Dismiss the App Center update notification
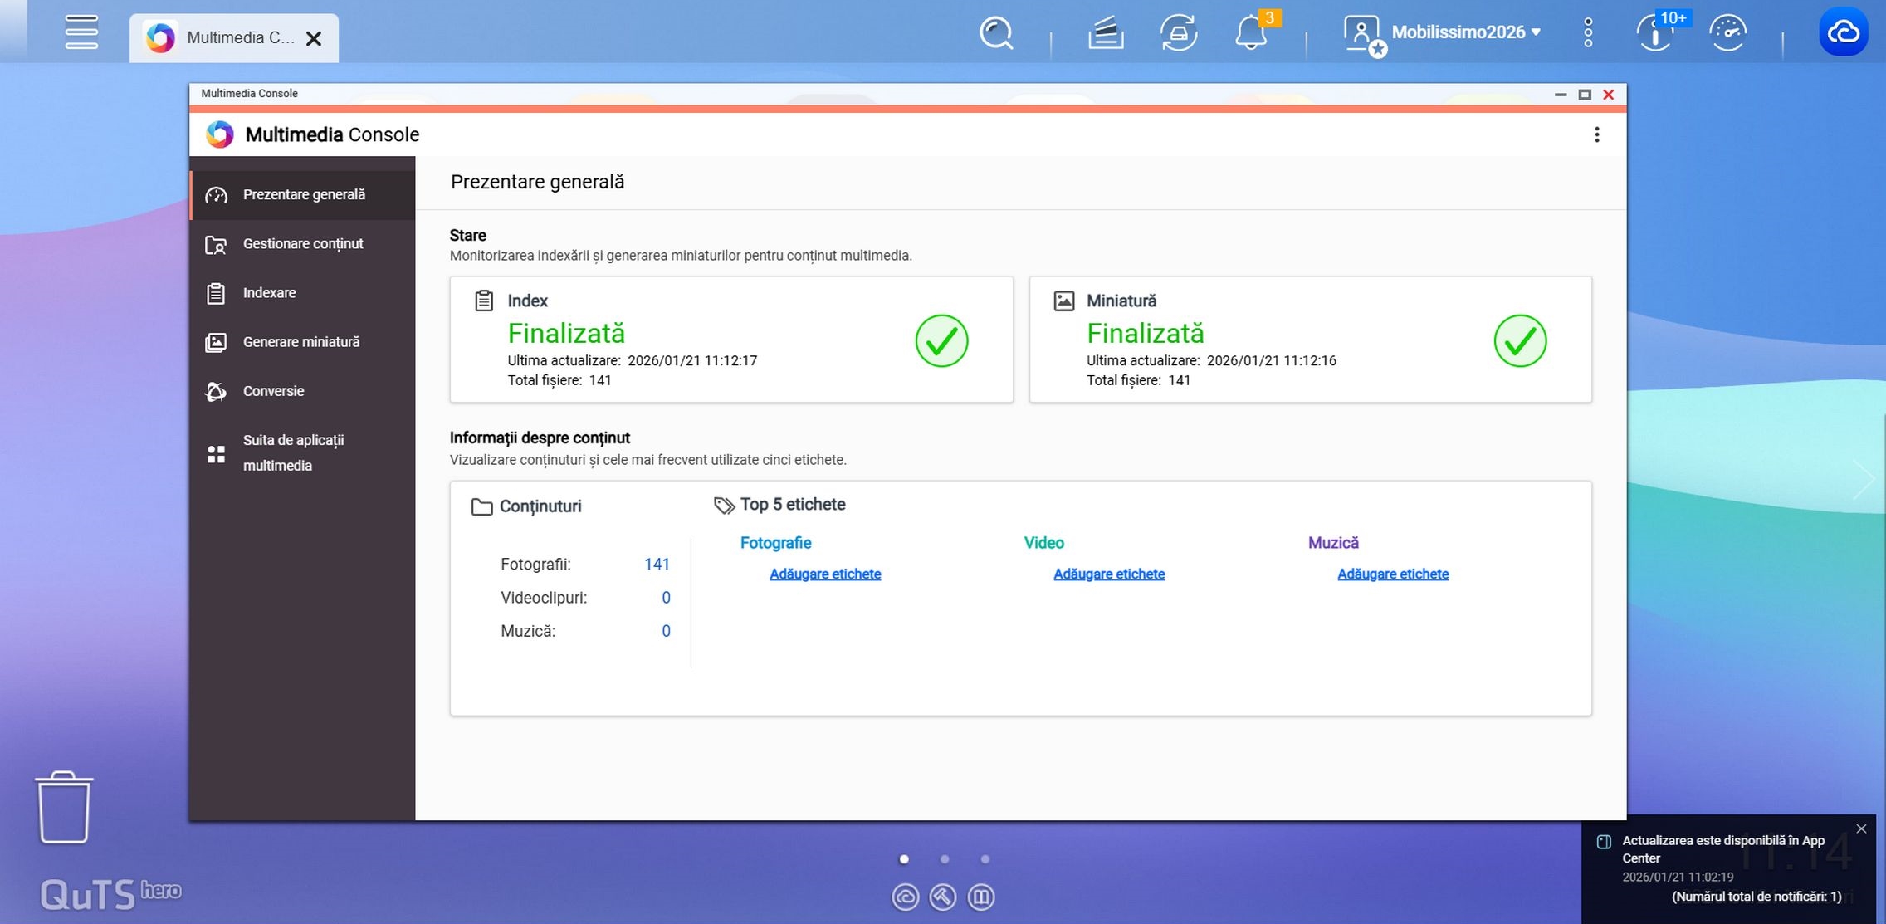This screenshot has width=1886, height=924. pos(1861,829)
